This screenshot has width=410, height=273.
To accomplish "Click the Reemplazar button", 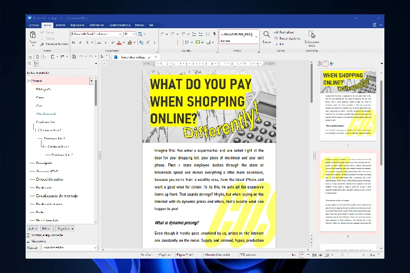I will (x=284, y=32).
